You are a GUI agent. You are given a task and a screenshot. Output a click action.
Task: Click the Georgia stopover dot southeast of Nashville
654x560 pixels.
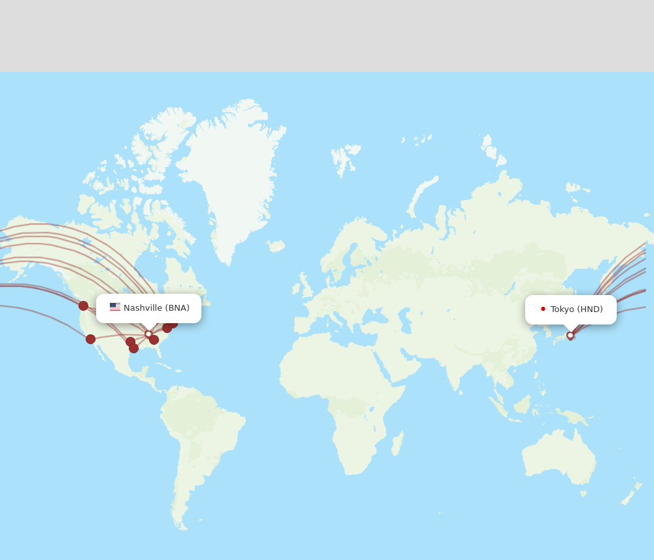pos(154,340)
